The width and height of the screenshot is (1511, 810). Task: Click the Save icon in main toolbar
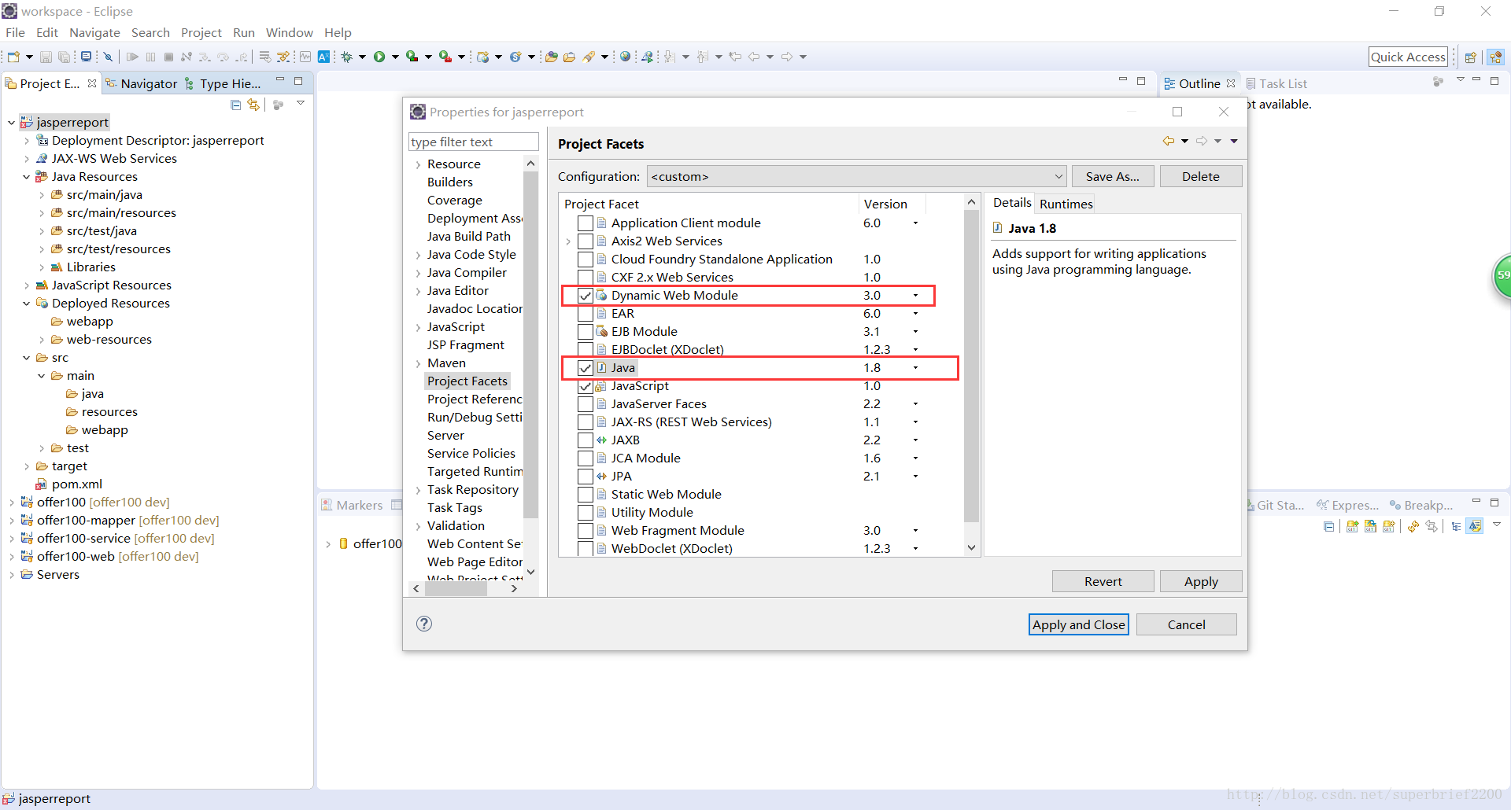pyautogui.click(x=46, y=57)
